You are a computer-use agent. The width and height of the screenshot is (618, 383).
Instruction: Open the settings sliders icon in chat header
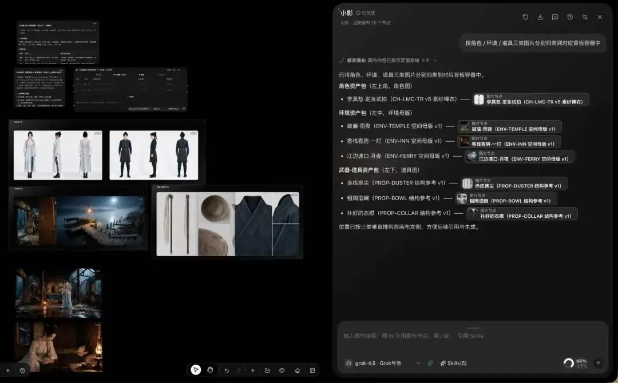(585, 17)
